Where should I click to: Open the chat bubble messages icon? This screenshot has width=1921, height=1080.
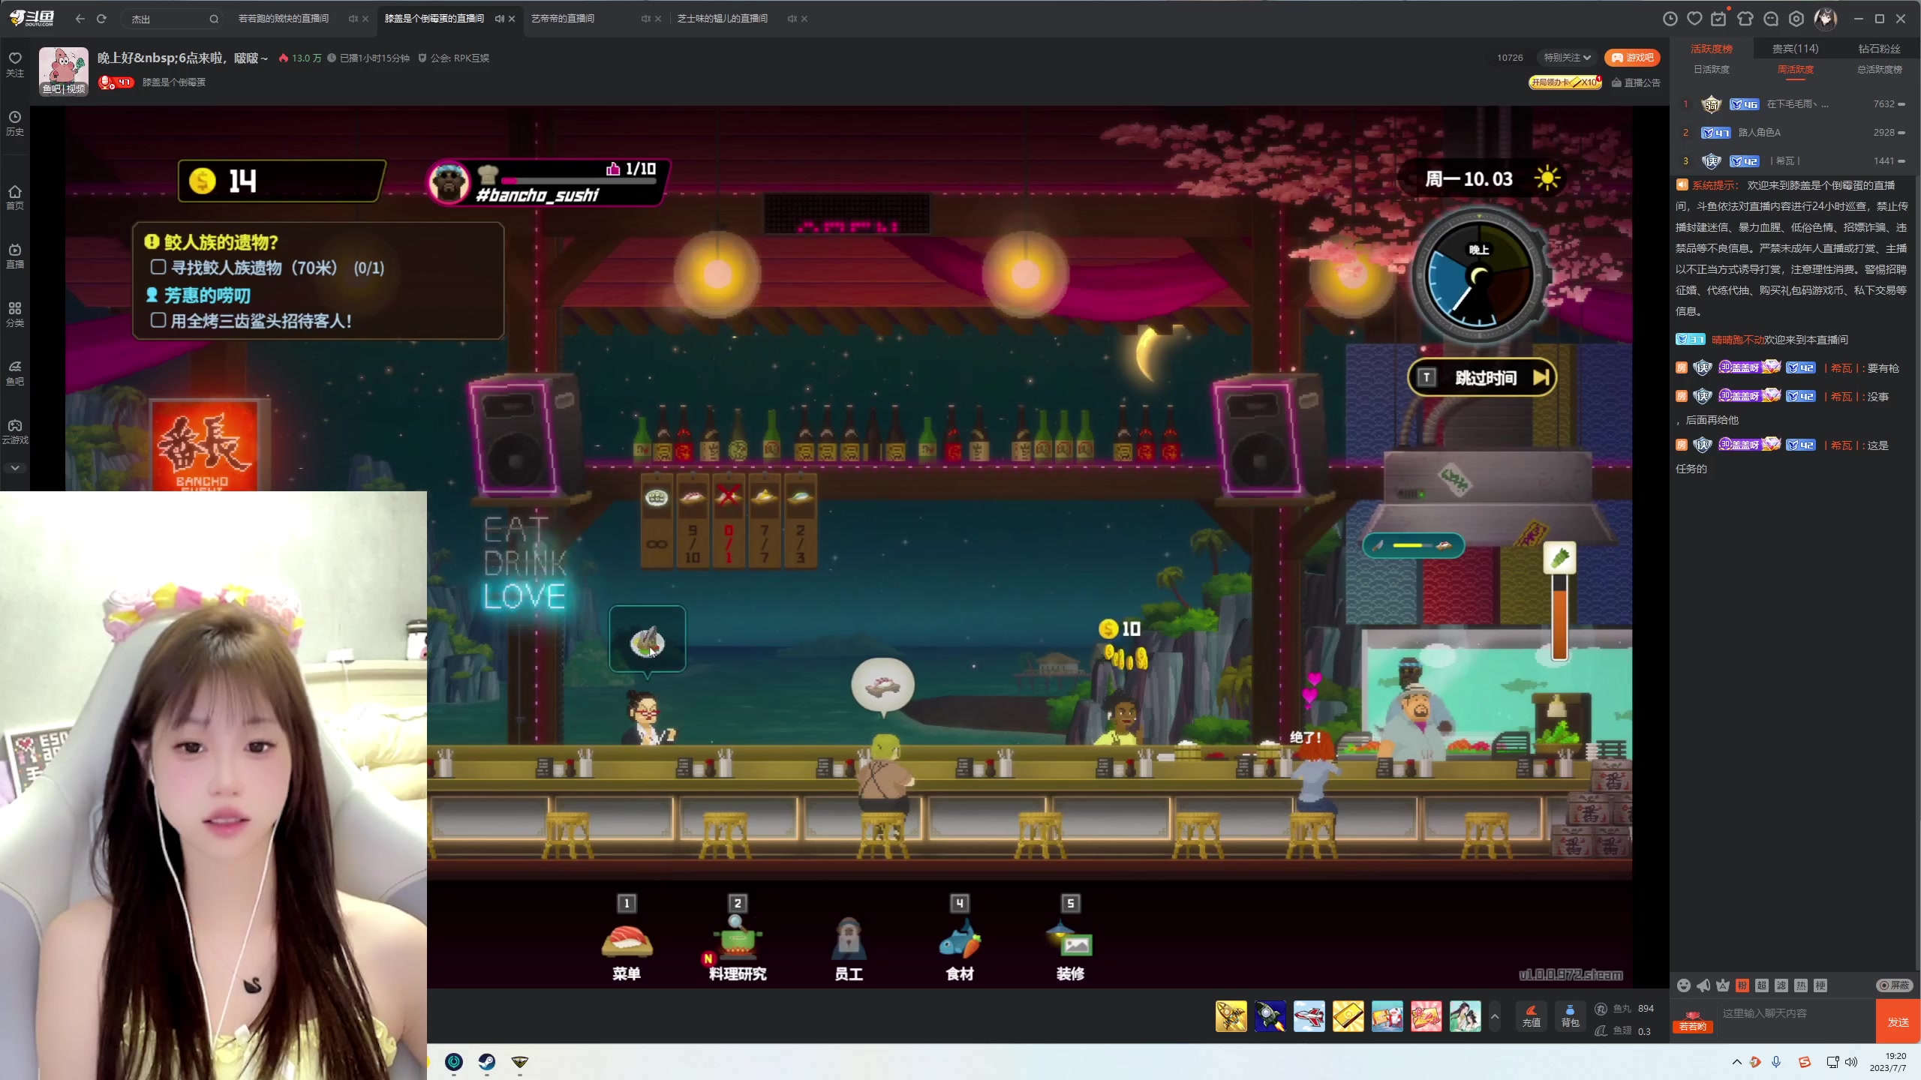[1771, 19]
